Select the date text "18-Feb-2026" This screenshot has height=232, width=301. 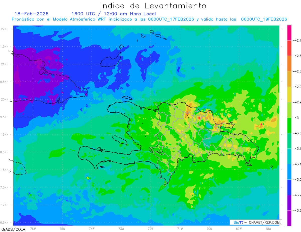click(x=32, y=14)
